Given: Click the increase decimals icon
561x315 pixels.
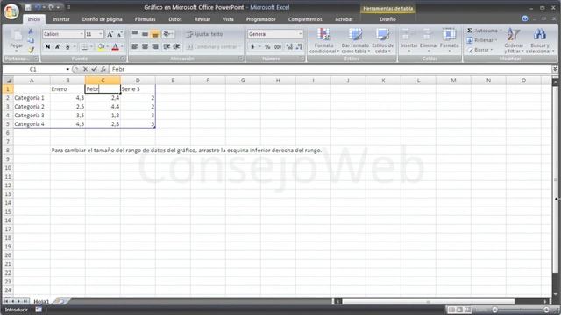Looking at the screenshot, I should 289,46.
